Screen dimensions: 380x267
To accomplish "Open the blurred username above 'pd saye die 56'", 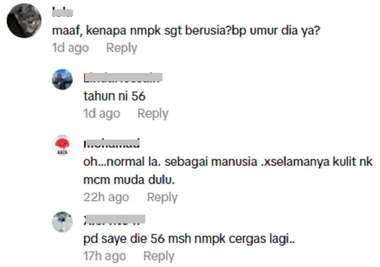I will 114,220.
